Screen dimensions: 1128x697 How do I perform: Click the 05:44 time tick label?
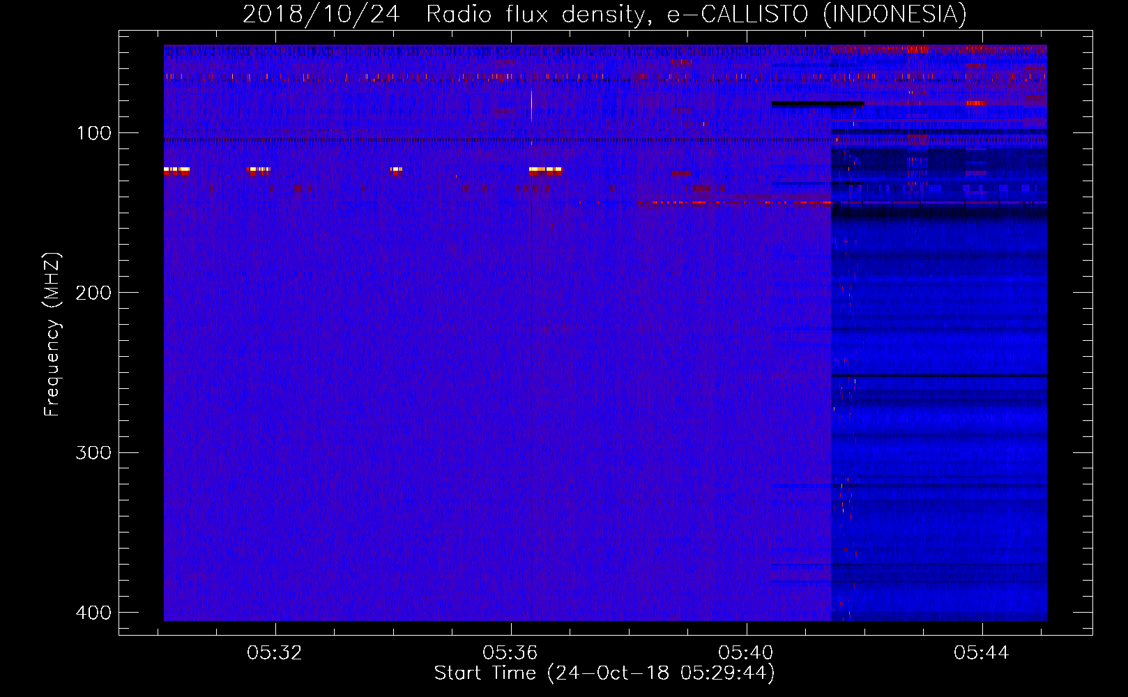pos(982,653)
